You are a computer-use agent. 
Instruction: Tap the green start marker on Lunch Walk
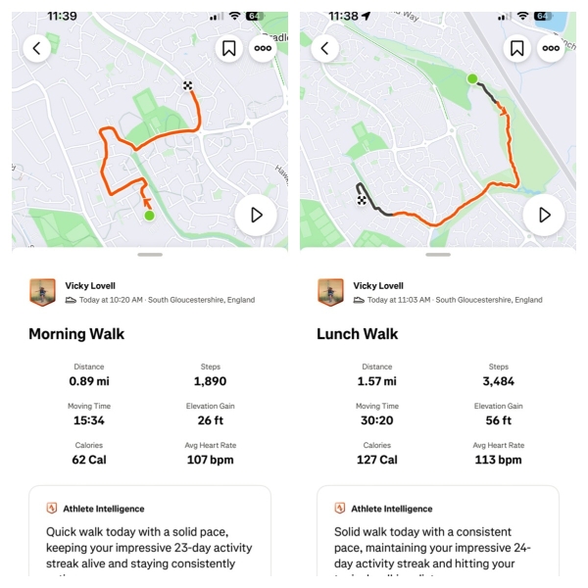coord(472,78)
